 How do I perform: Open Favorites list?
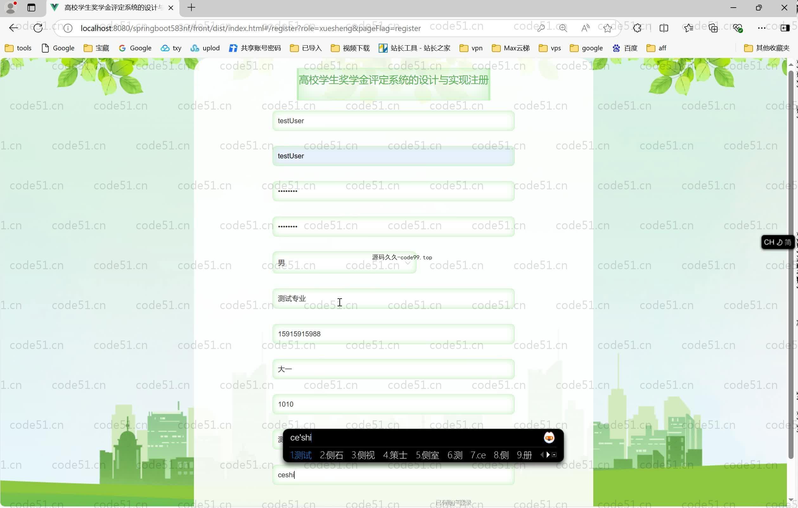(x=689, y=28)
